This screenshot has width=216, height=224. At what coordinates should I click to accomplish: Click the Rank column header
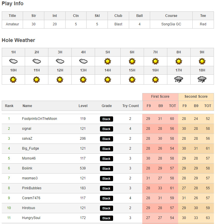(9, 106)
